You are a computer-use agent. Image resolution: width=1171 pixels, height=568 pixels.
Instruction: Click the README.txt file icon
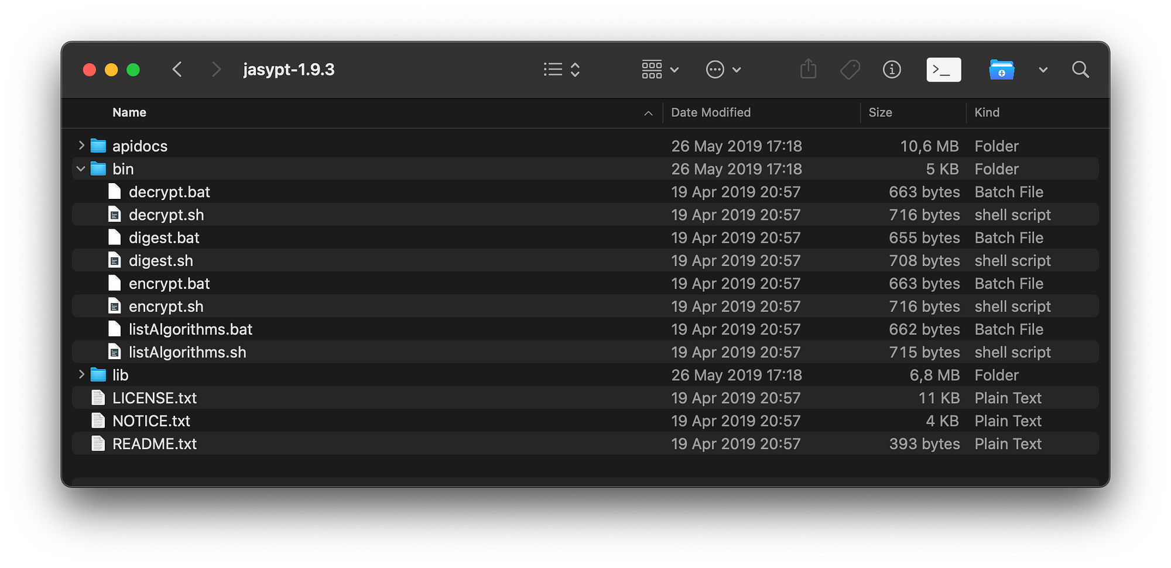(x=98, y=443)
